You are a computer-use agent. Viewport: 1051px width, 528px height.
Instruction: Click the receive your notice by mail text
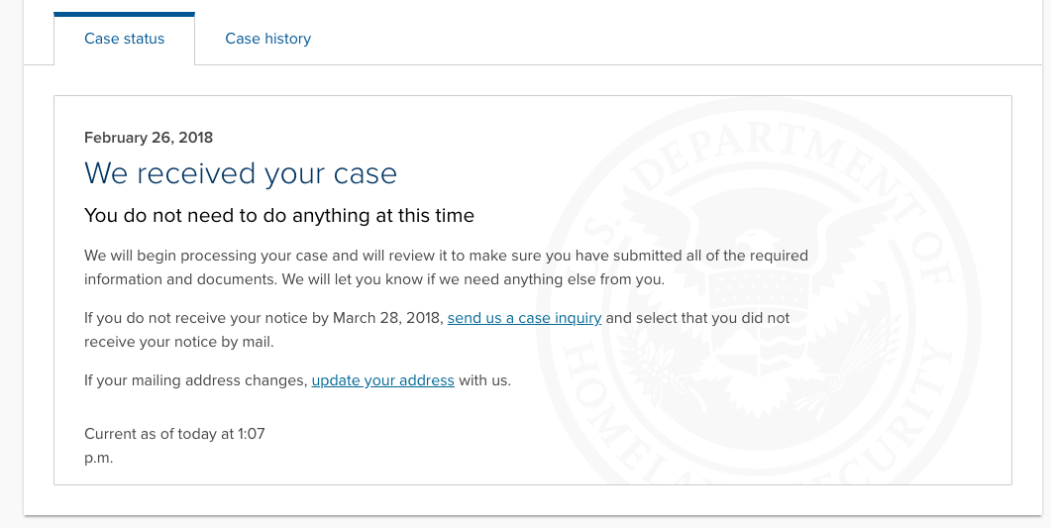pos(179,342)
